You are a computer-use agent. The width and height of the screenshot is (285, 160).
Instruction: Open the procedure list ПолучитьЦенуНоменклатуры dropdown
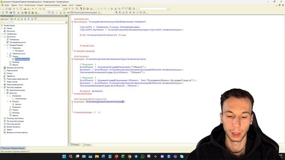[x=99, y=13]
